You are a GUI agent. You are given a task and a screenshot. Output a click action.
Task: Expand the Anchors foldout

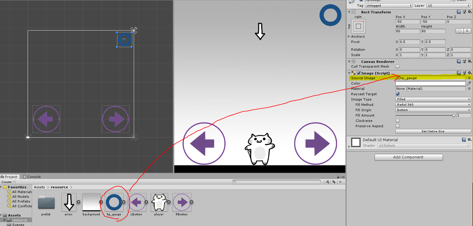(349, 36)
